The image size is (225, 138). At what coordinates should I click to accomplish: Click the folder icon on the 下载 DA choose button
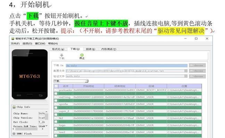pos(191,66)
